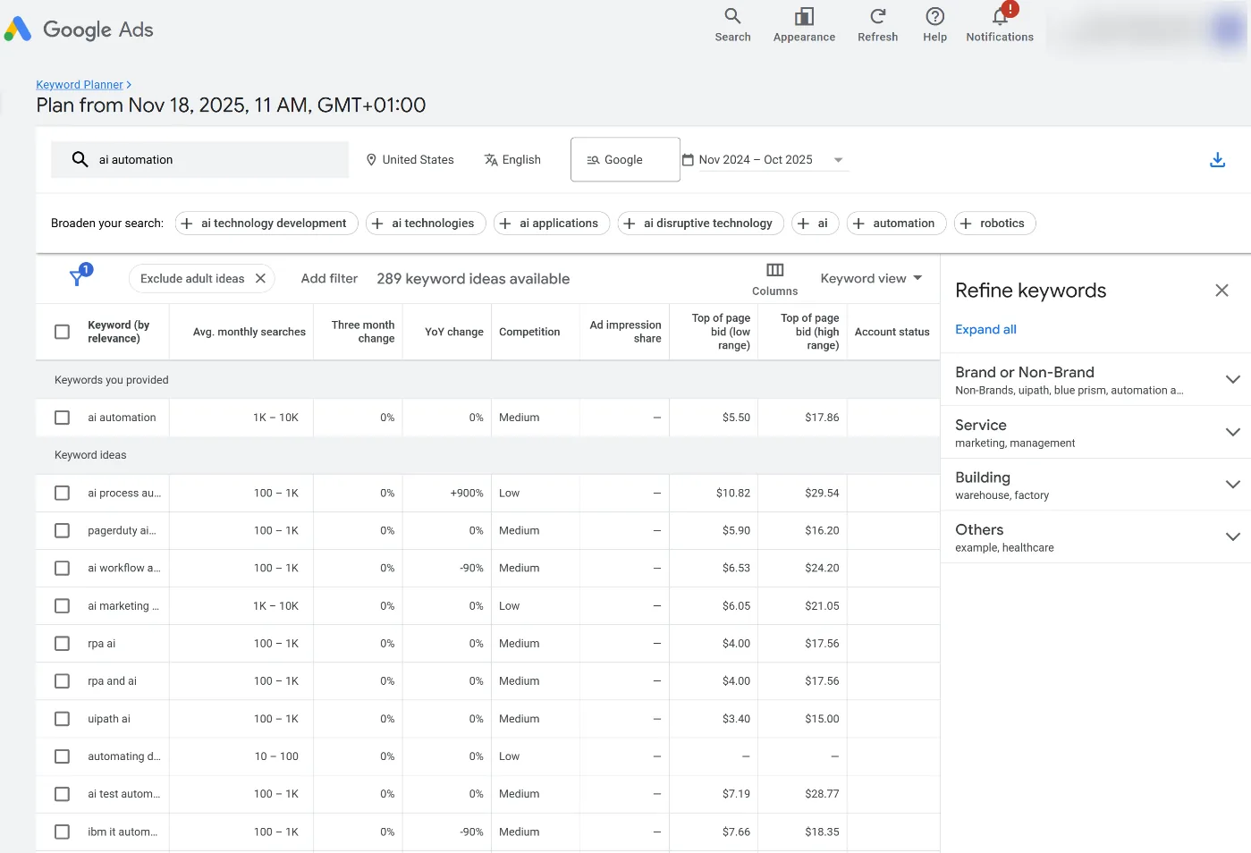Click the Google Ads logo
1251x853 pixels.
(x=78, y=29)
